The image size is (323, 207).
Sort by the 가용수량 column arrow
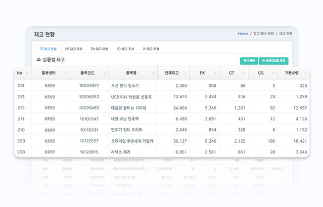(306, 73)
